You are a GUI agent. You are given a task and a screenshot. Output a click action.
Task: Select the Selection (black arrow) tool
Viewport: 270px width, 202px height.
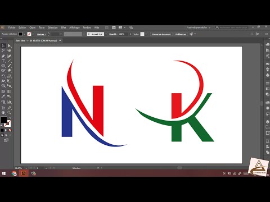(x=3, y=45)
